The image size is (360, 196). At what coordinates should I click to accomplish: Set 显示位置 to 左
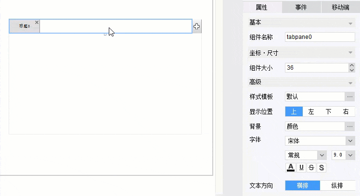(311, 111)
